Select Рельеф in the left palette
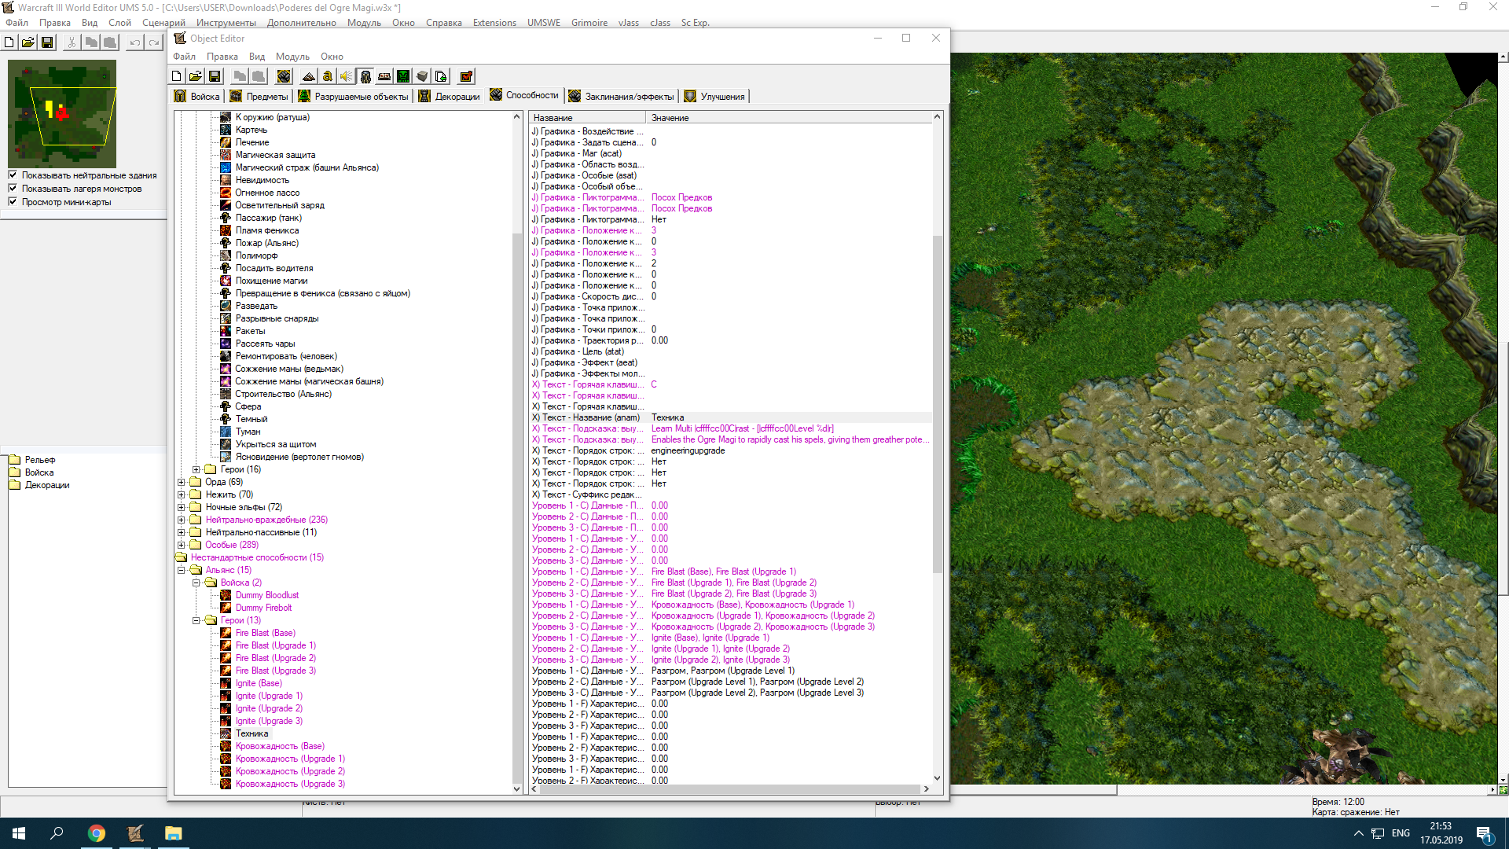The image size is (1509, 849). 40,460
